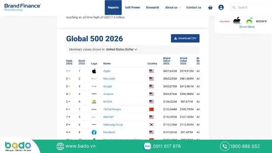Open the Research menu item

coord(152,7)
